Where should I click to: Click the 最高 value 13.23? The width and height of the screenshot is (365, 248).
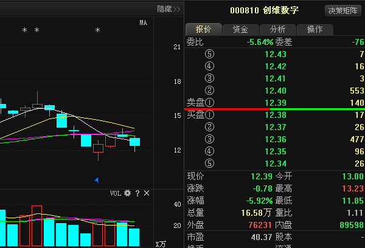tap(353, 188)
